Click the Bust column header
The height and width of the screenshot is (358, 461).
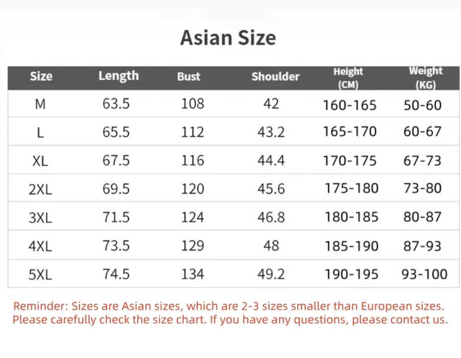pyautogui.click(x=188, y=76)
